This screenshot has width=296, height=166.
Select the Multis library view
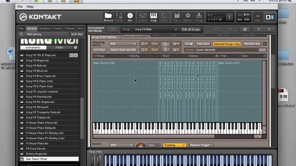60,47
